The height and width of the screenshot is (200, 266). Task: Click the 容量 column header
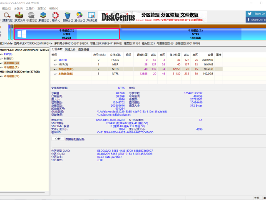(x=210, y=55)
